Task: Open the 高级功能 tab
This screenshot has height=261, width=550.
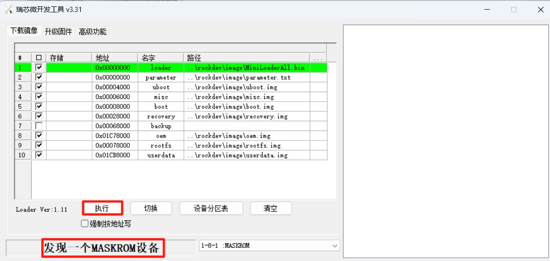Action: 92,32
